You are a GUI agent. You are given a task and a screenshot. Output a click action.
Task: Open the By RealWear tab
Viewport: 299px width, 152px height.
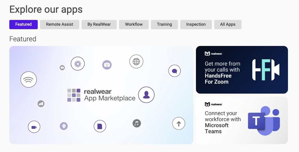tap(99, 25)
